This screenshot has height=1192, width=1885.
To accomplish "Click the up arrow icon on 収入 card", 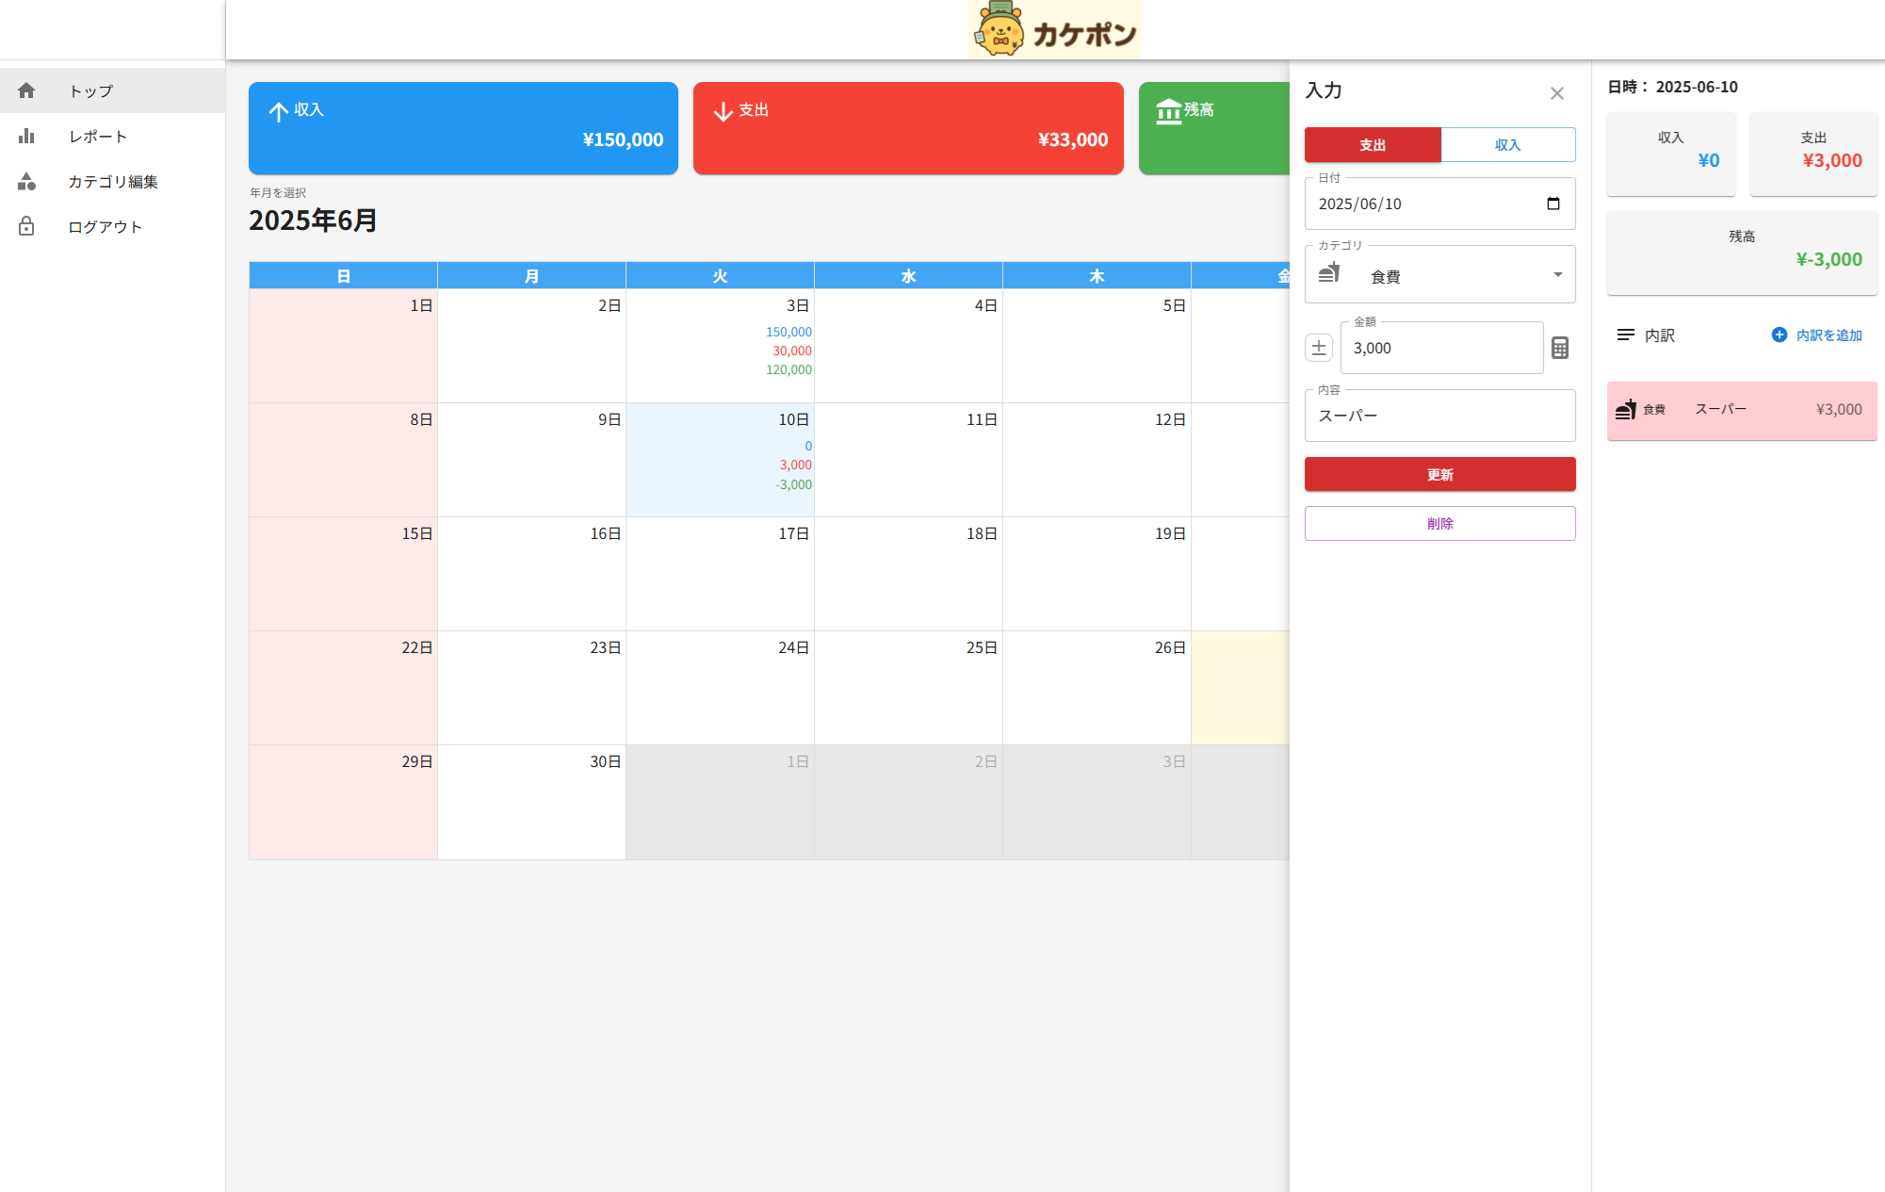I will click(x=279, y=112).
